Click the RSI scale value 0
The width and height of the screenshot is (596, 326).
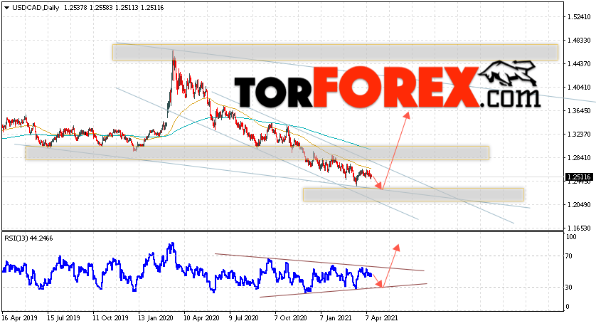(568, 307)
